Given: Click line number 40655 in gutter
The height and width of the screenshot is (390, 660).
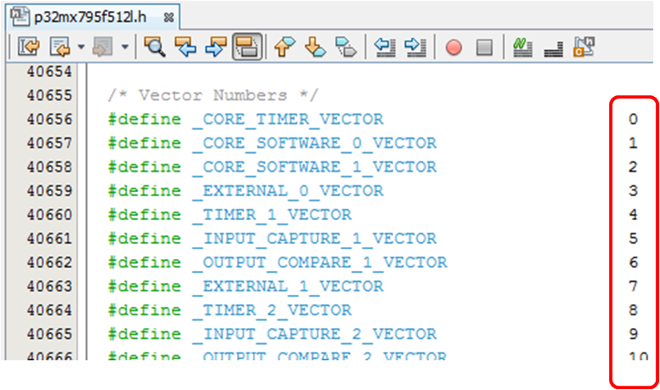Looking at the screenshot, I should click(49, 95).
